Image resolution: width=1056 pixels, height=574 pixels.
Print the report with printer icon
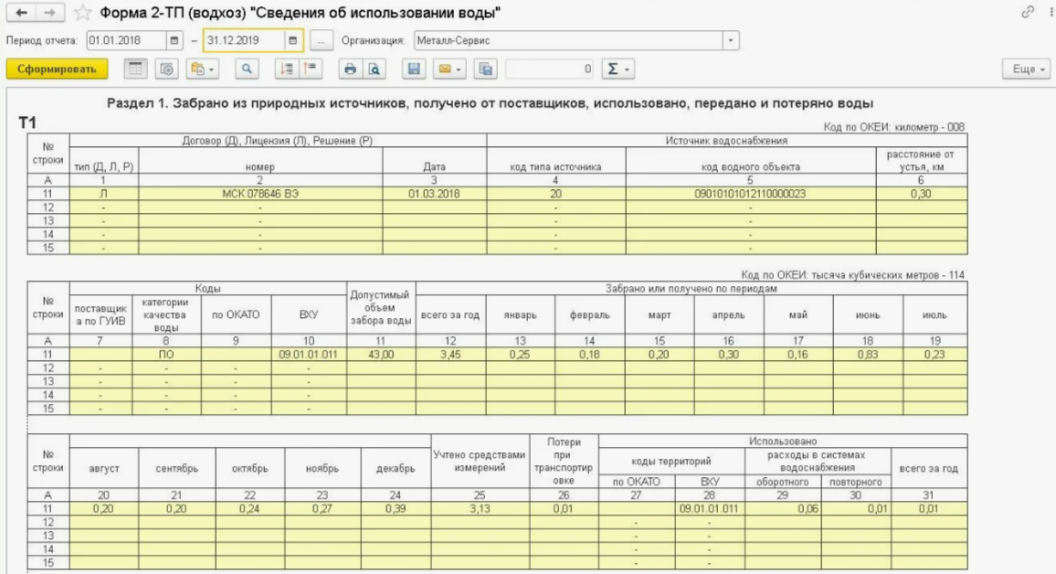350,69
